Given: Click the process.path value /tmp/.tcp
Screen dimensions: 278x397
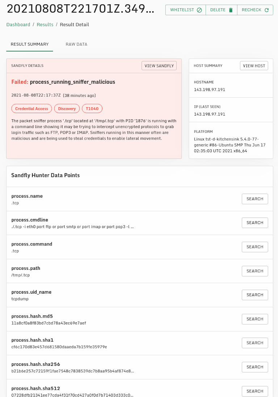Looking at the screenshot, I should click(x=21, y=275).
